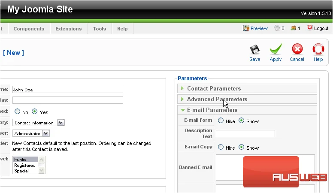Click the name field containing John Doe
The image size is (333, 193).
[x=67, y=89]
